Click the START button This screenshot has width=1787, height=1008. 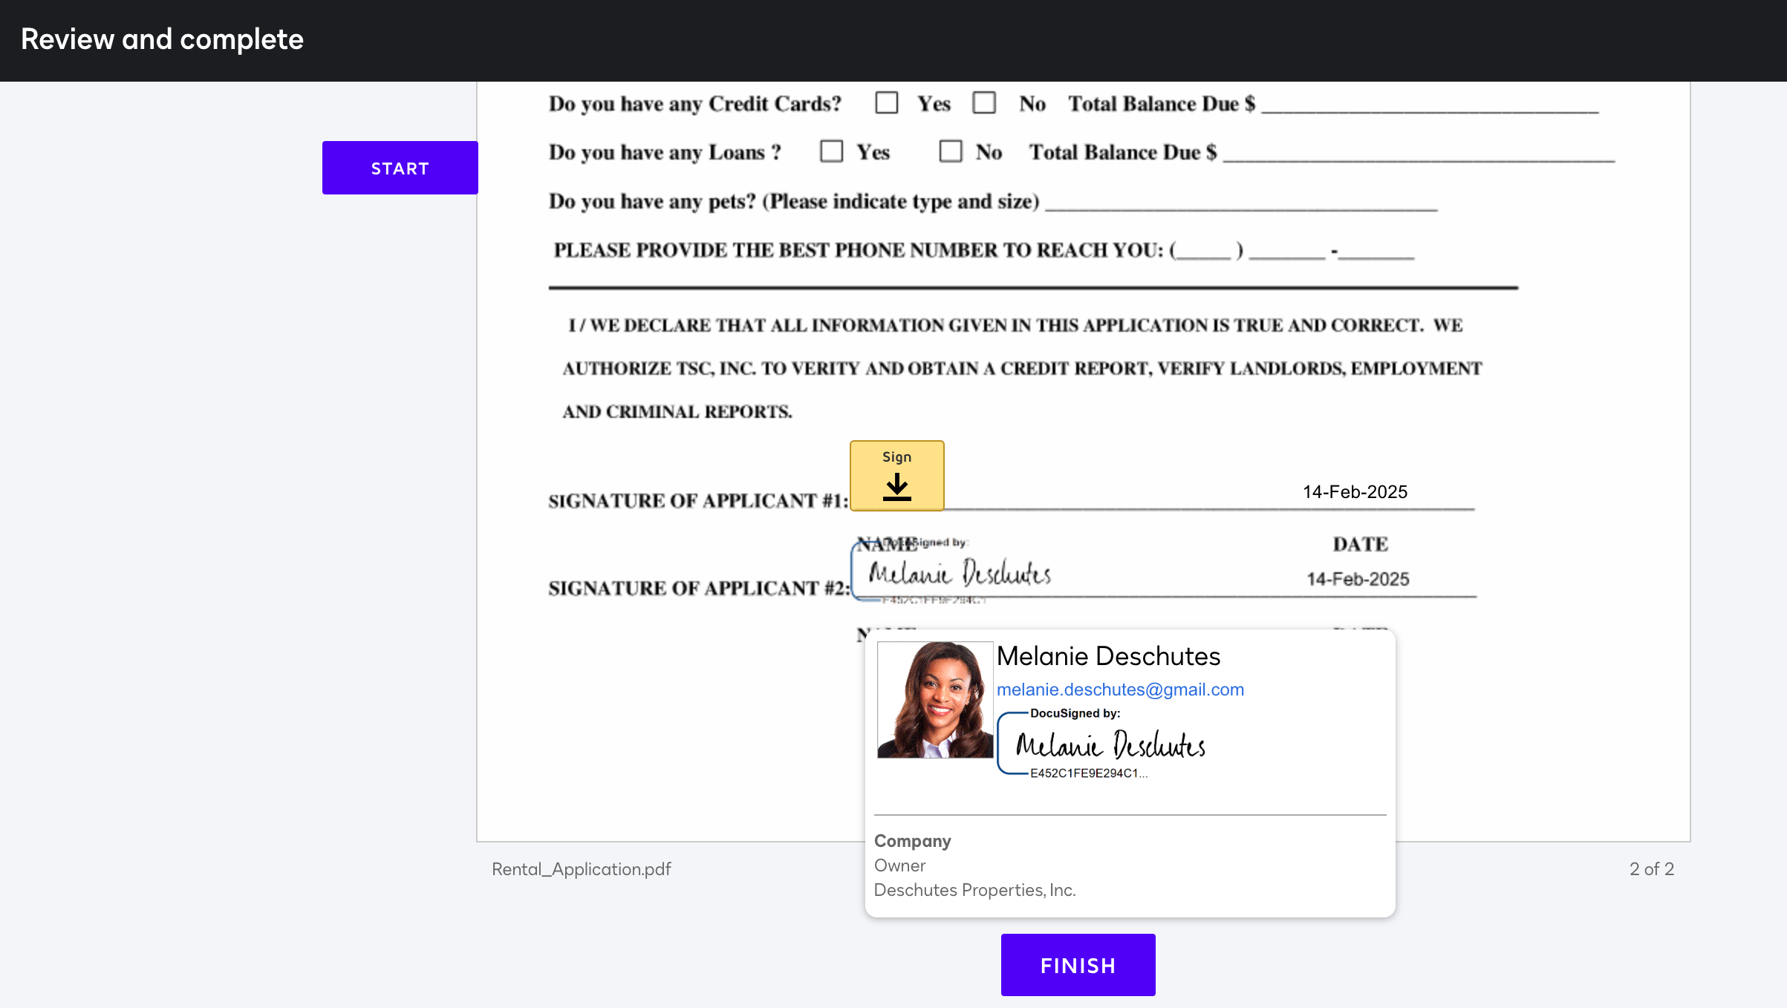[400, 168]
